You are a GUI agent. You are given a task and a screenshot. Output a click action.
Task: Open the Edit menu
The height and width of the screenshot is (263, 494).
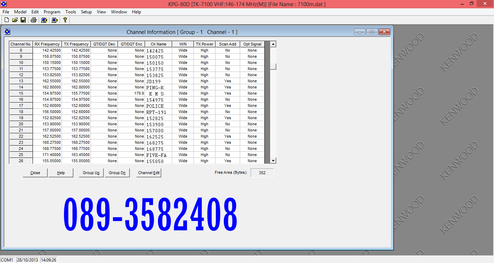click(x=35, y=12)
